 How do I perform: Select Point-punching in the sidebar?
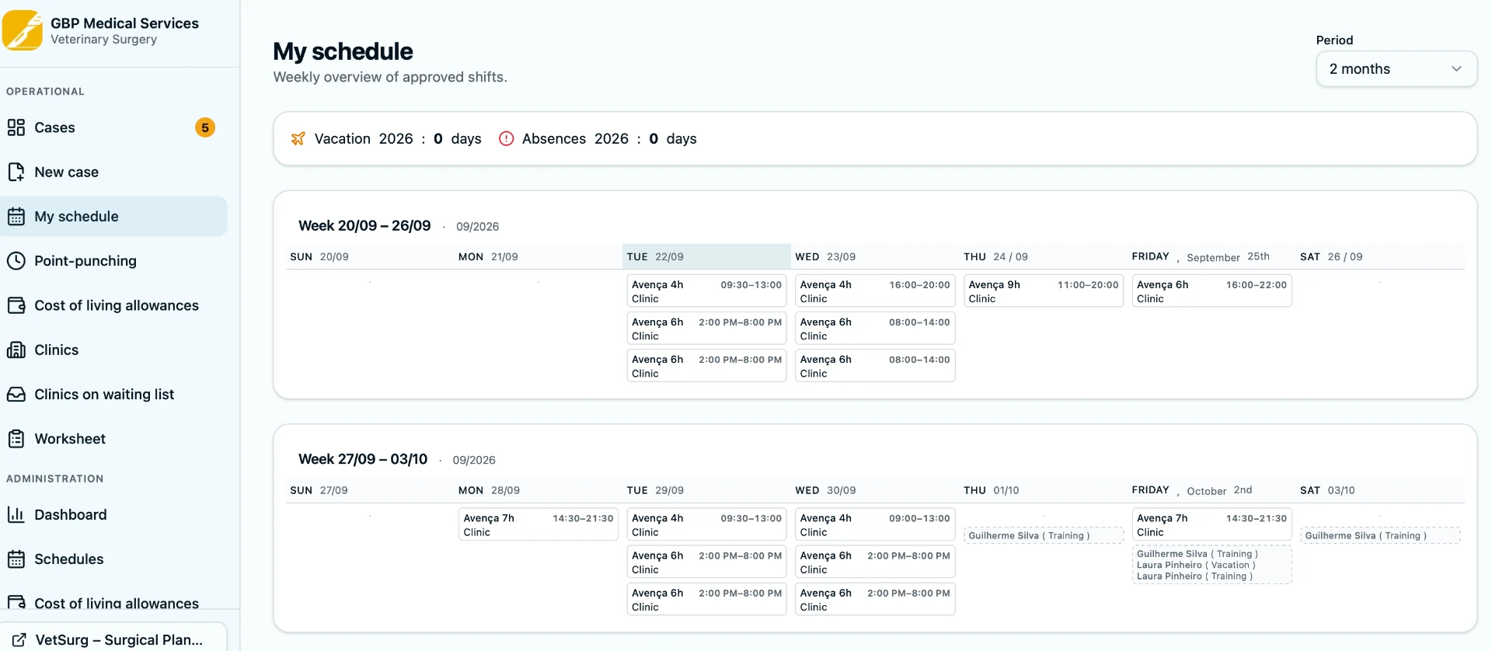point(113,261)
